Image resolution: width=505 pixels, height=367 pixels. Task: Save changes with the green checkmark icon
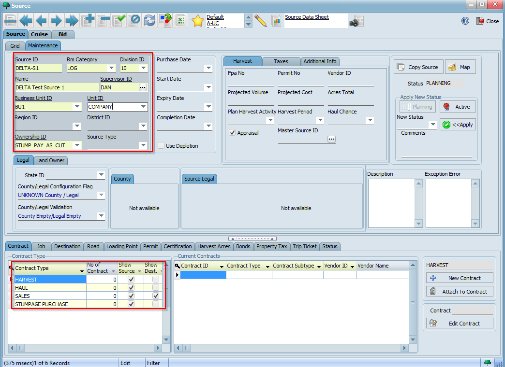(119, 21)
